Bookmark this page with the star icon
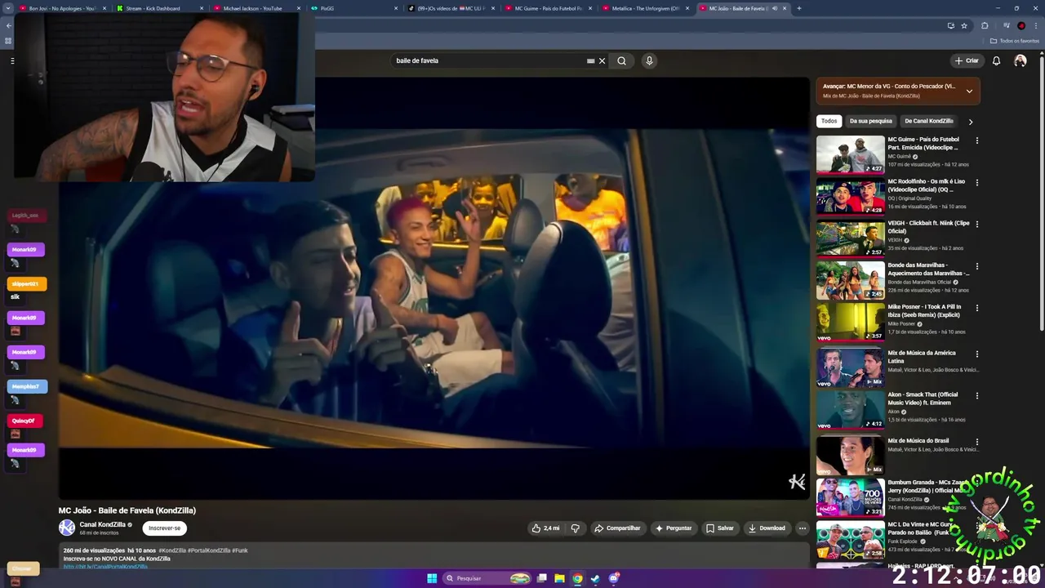The width and height of the screenshot is (1045, 588). [964, 25]
